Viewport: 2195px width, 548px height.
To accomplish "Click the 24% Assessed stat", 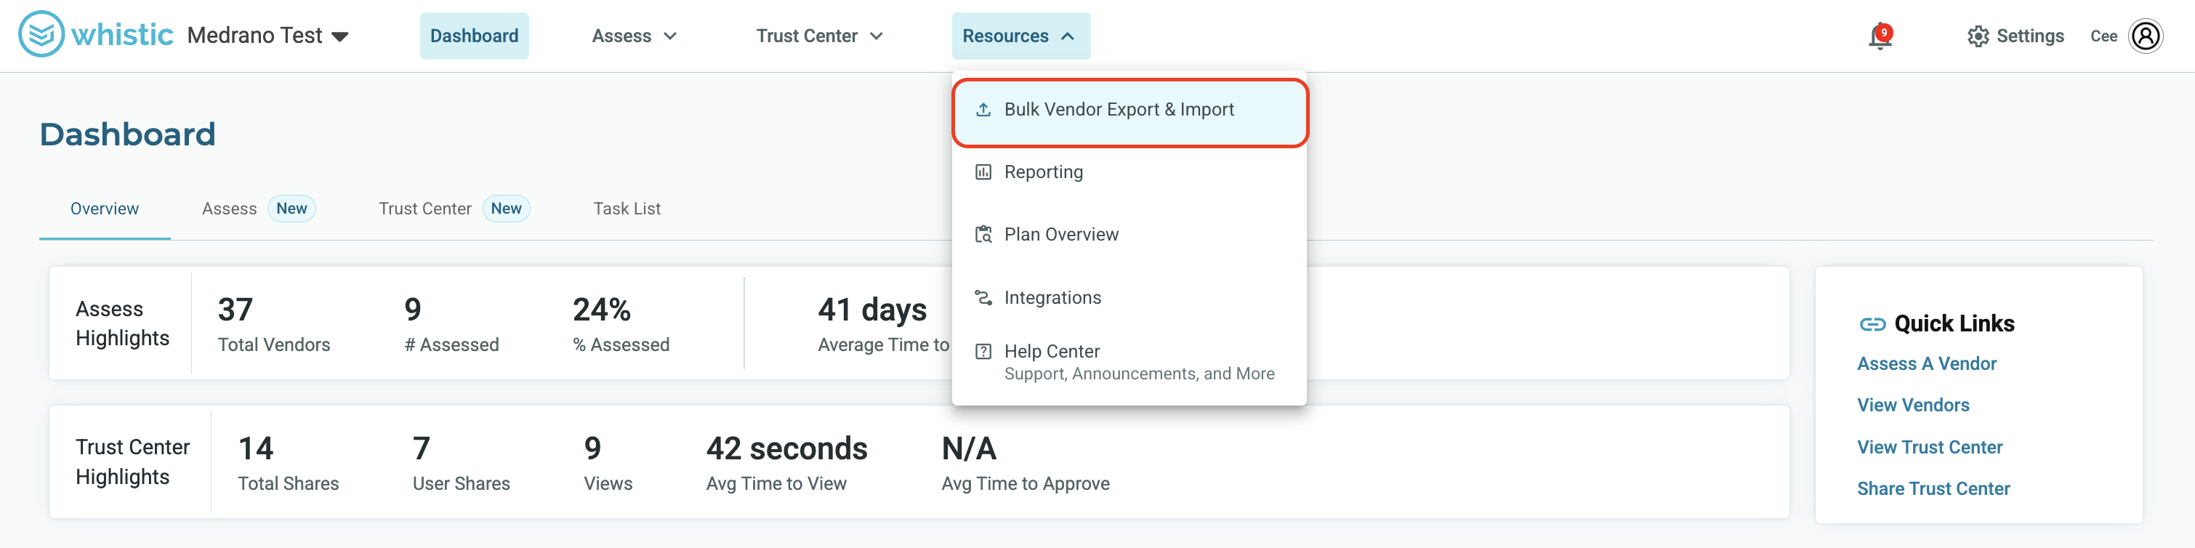I will [x=621, y=324].
